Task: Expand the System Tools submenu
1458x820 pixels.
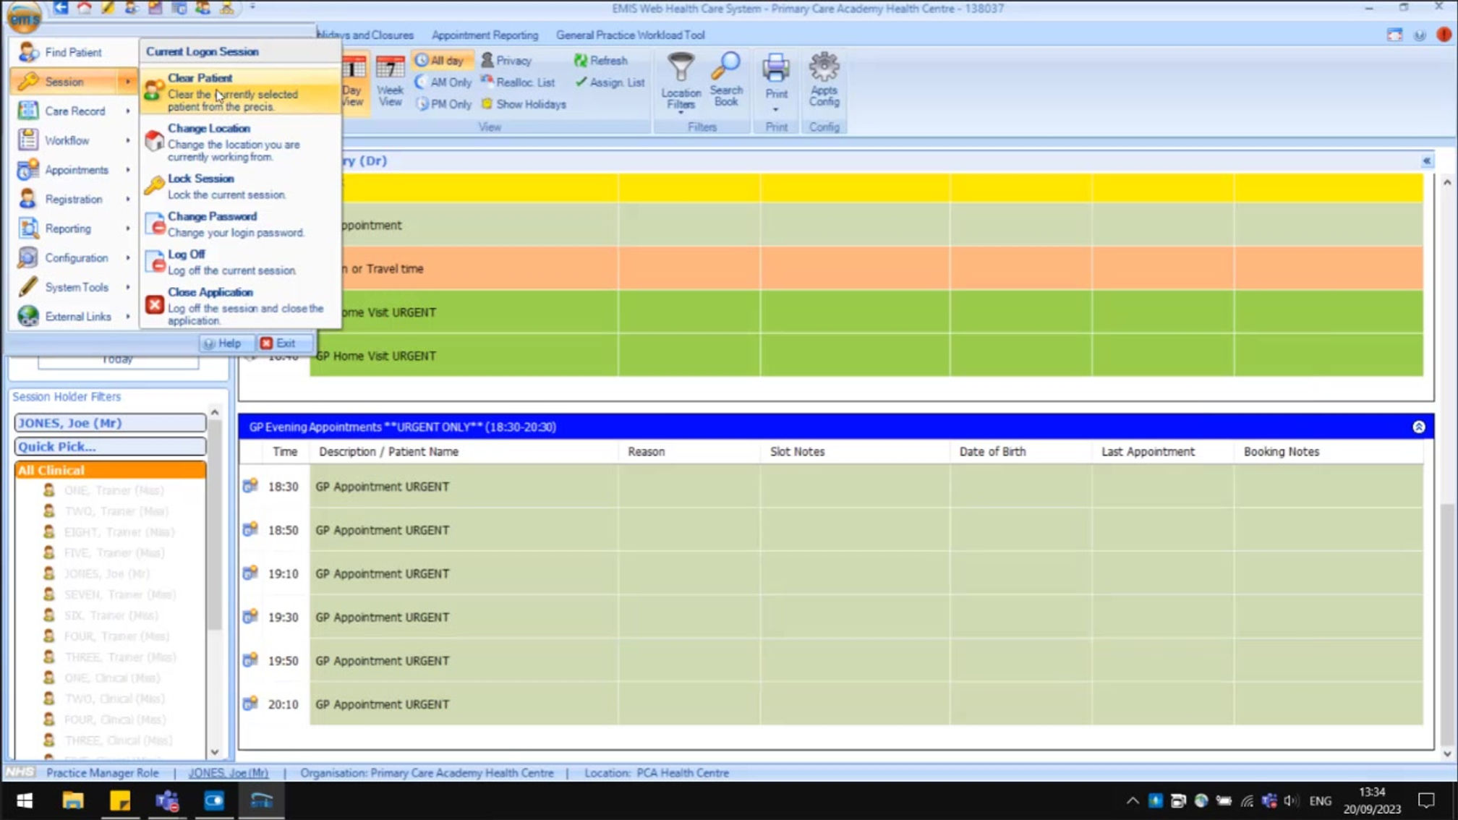Action: 72,287
